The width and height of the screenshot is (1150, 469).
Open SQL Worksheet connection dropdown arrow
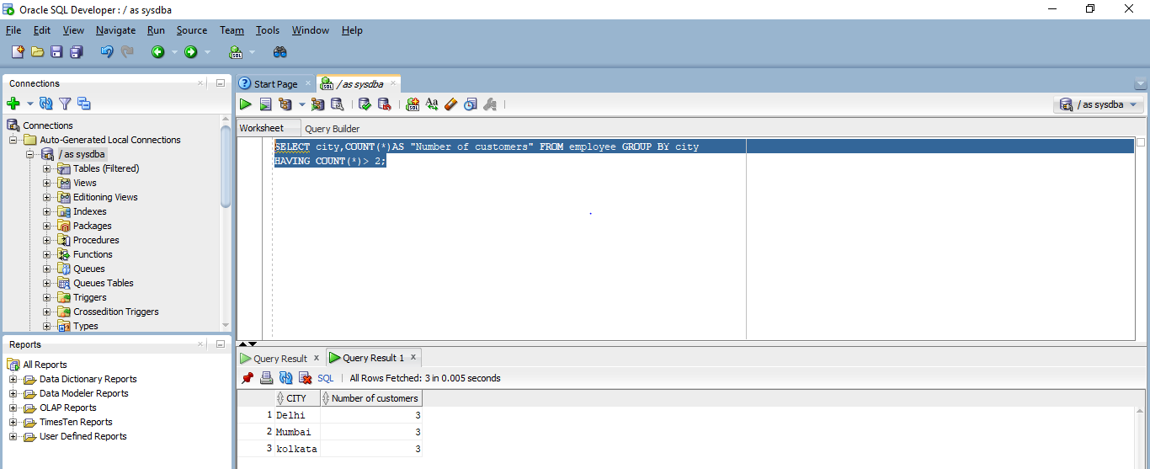pyautogui.click(x=252, y=52)
